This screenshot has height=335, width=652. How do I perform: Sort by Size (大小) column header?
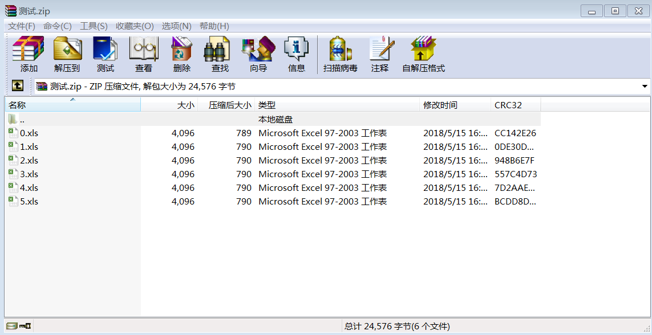[x=169, y=105]
